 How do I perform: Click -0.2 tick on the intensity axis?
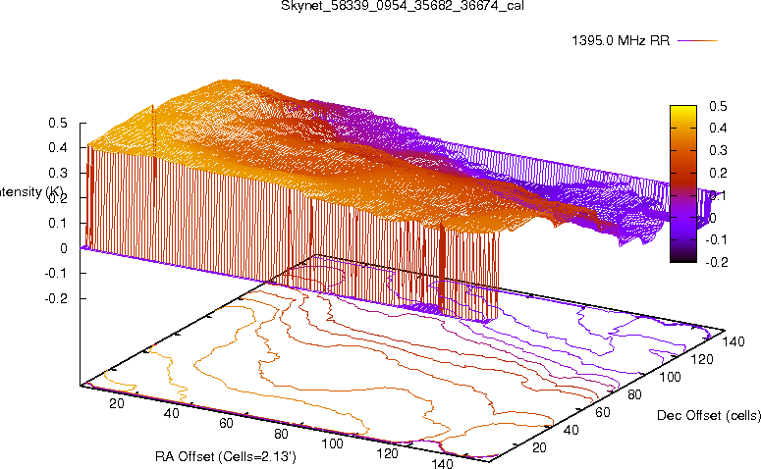coord(56,298)
